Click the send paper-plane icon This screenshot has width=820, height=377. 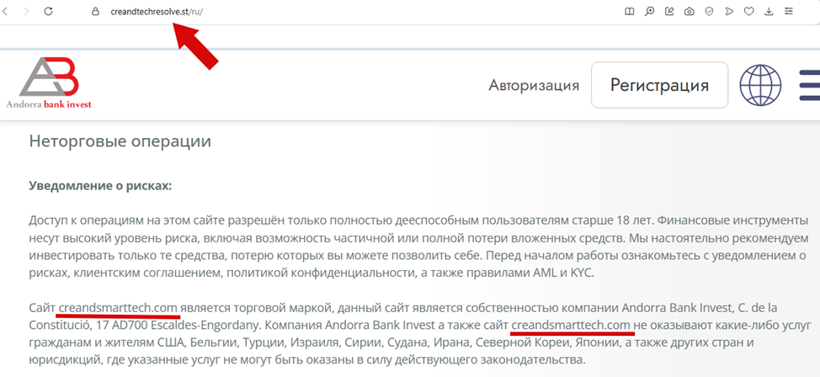(729, 11)
